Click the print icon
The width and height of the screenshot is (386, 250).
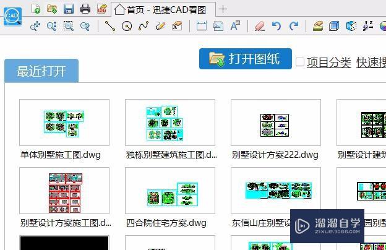click(x=85, y=9)
